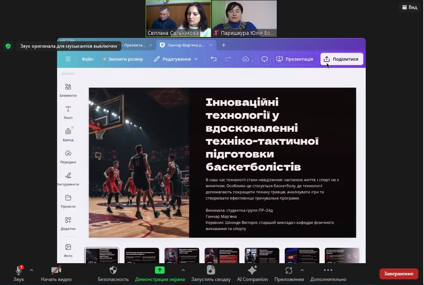
Task: Open the Елементи panel in sidebar
Action: pos(68,90)
